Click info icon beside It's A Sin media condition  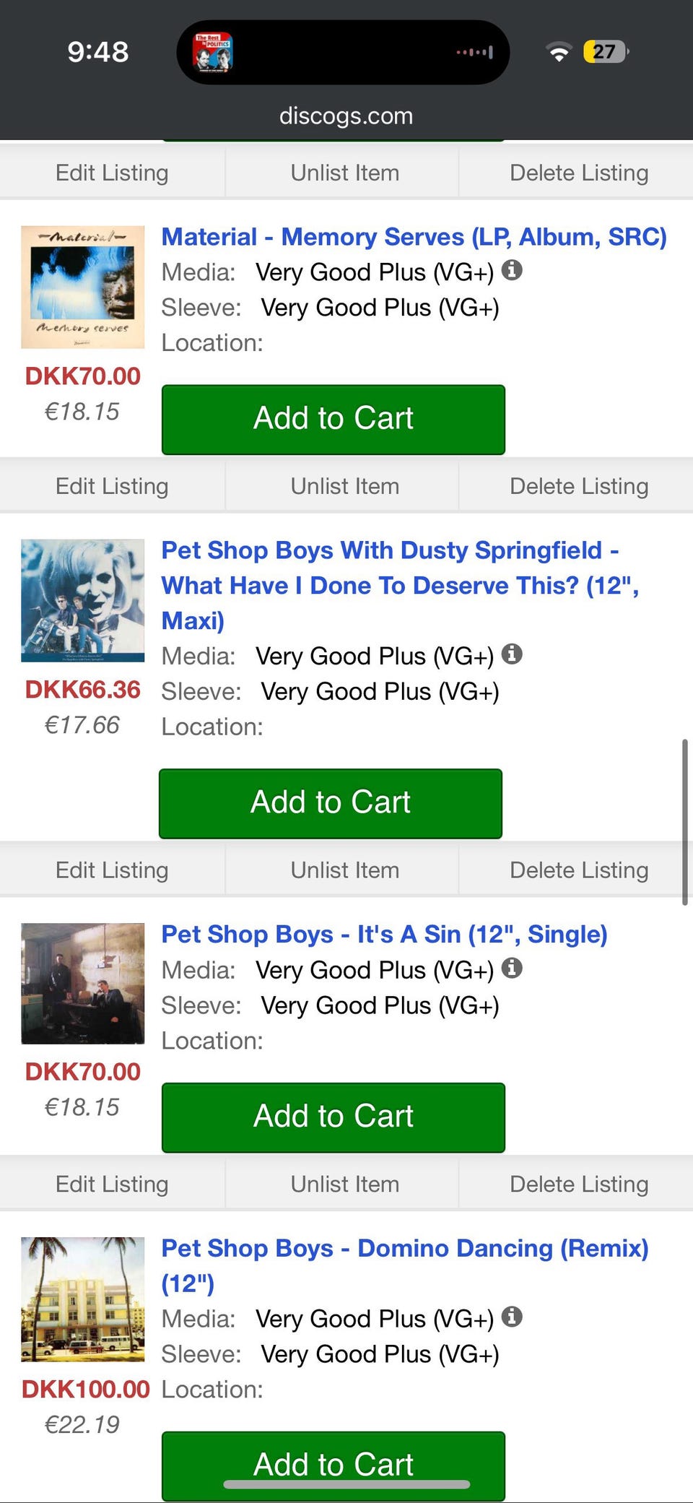click(512, 968)
